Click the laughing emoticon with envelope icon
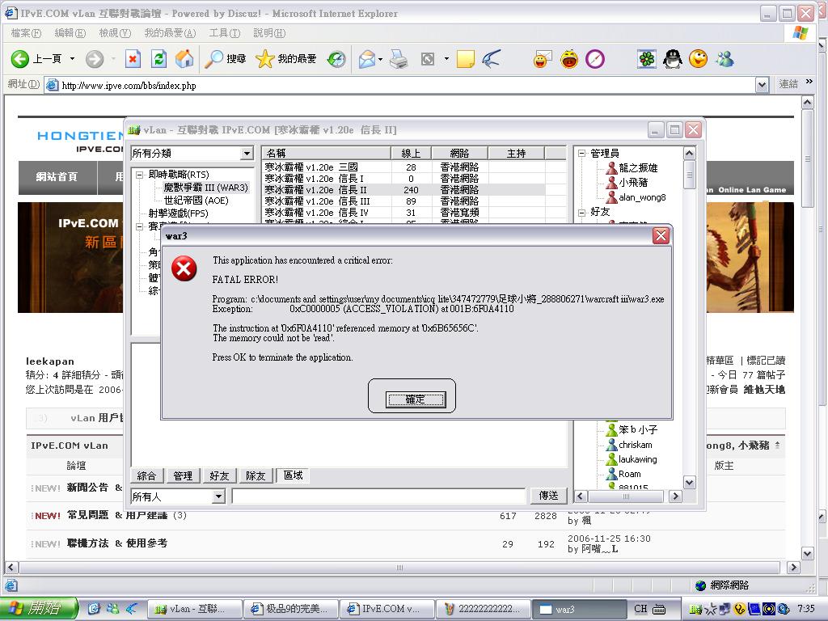The image size is (828, 621). coord(543,58)
